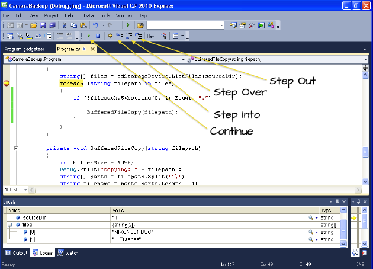The image size is (373, 269).
Task: Click the Paste clipboard icon
Action: pyautogui.click(x=83, y=25)
